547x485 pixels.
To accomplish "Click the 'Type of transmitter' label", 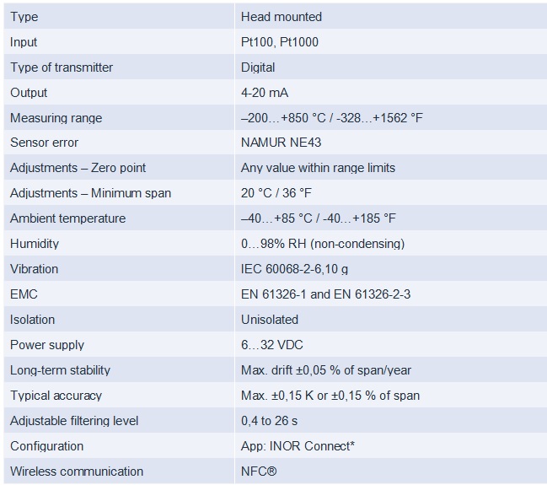I will tap(62, 67).
